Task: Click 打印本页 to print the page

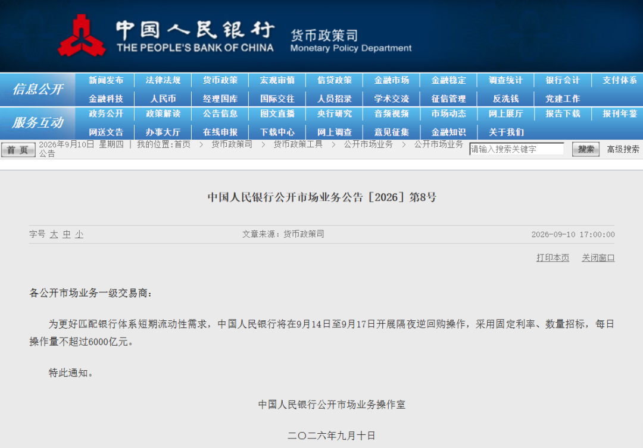Action: [x=553, y=258]
